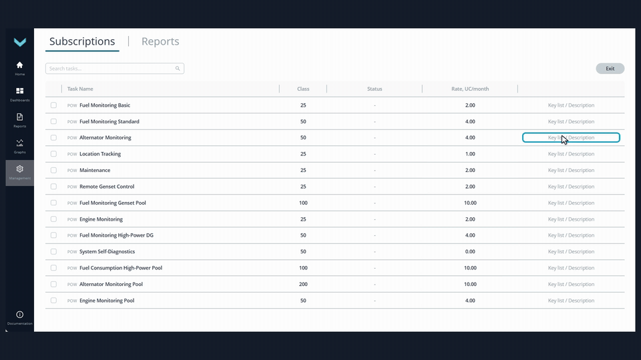Select Location Tracking checkbox
The height and width of the screenshot is (360, 641).
coord(53,154)
